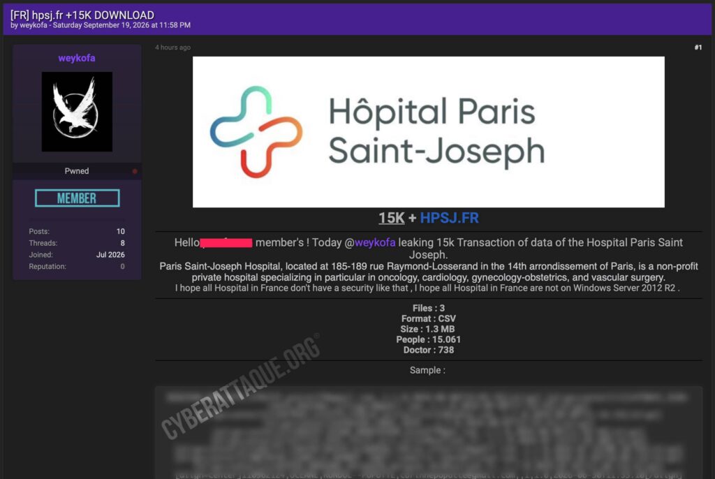Click the red offline status dot

pyautogui.click(x=135, y=171)
